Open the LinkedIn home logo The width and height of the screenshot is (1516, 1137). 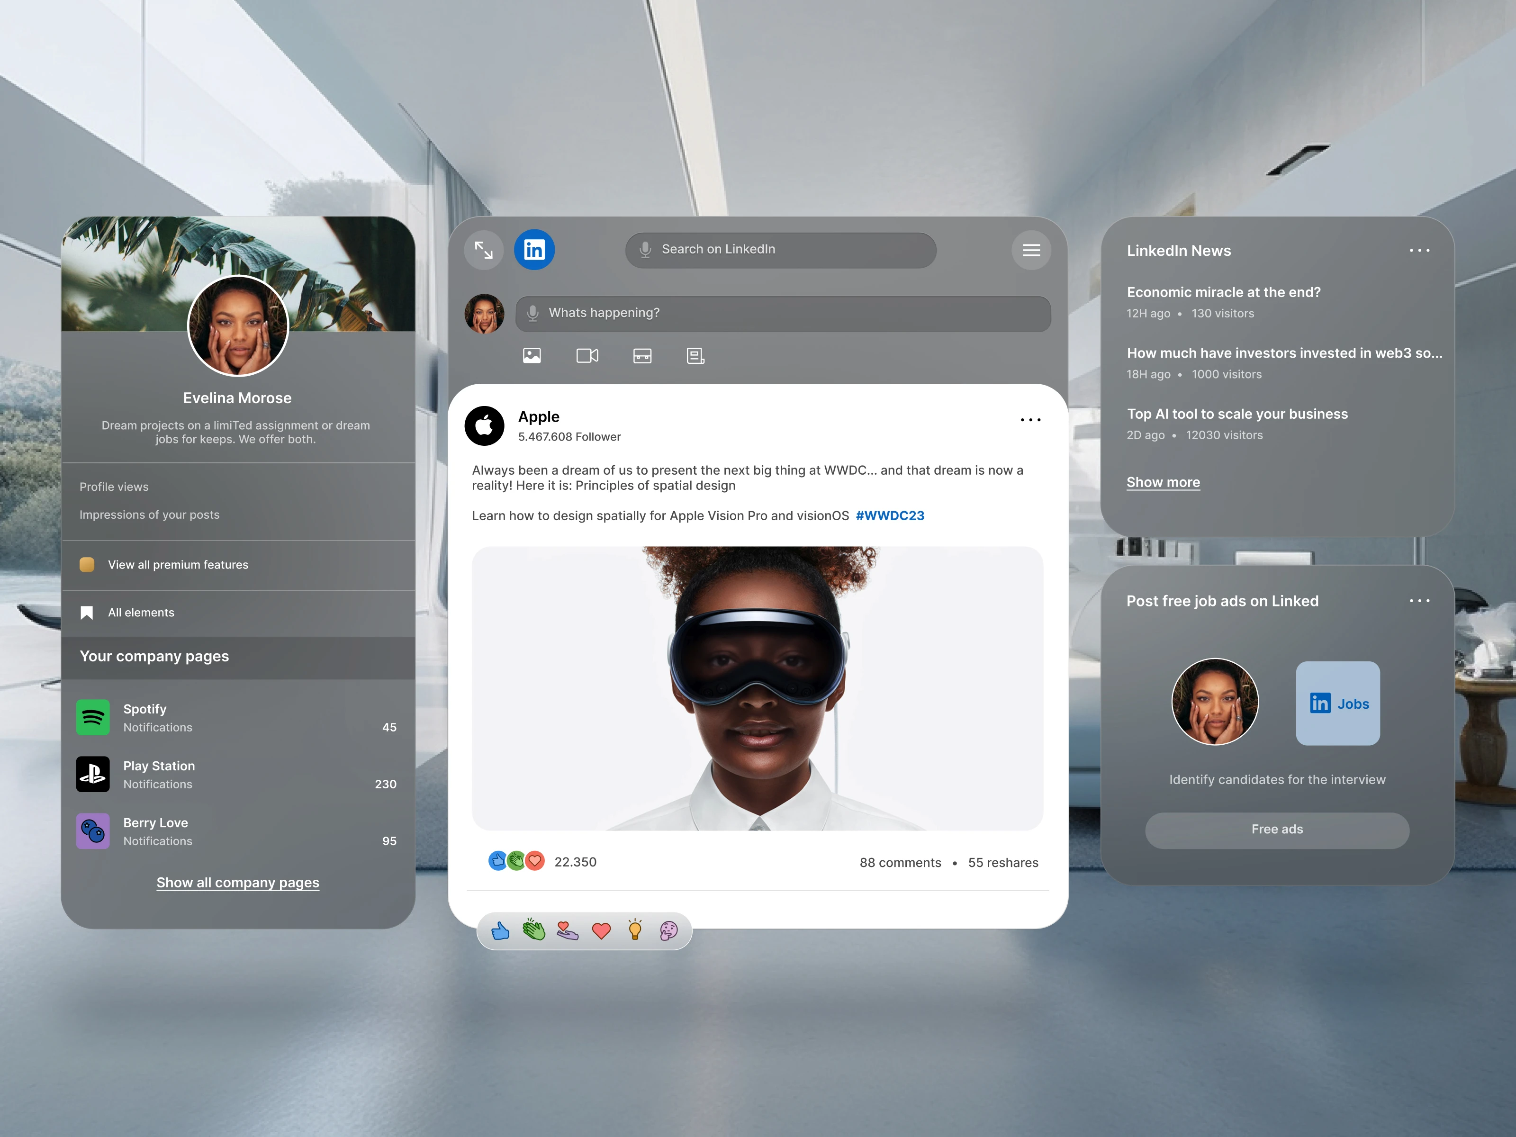pos(534,250)
